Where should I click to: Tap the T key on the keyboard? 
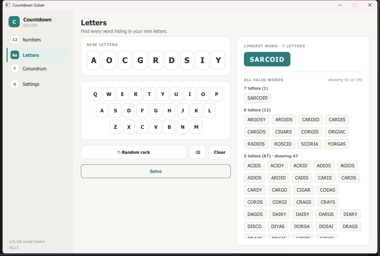(x=149, y=94)
